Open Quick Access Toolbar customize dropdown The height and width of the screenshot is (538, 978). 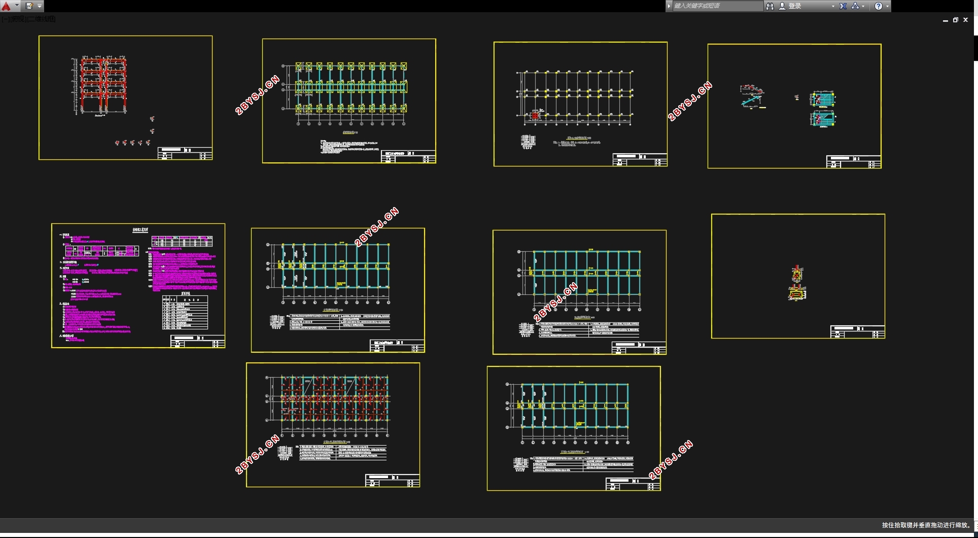(x=40, y=6)
